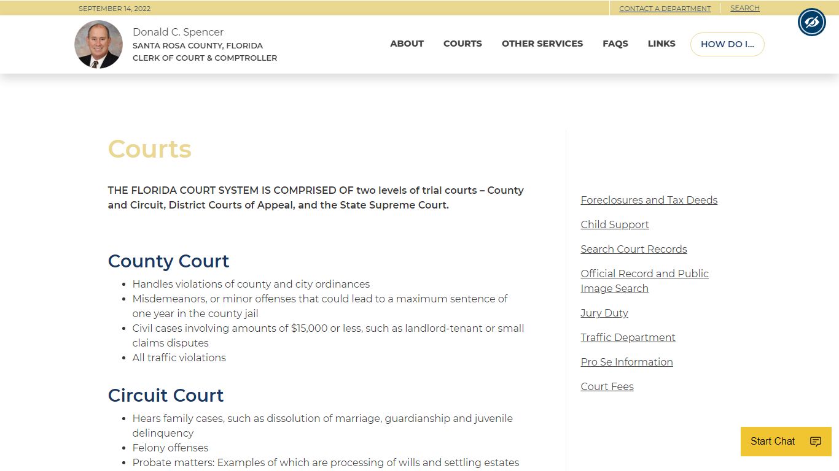839x471 pixels.
Task: Open Search Court Records
Action: pos(633,249)
